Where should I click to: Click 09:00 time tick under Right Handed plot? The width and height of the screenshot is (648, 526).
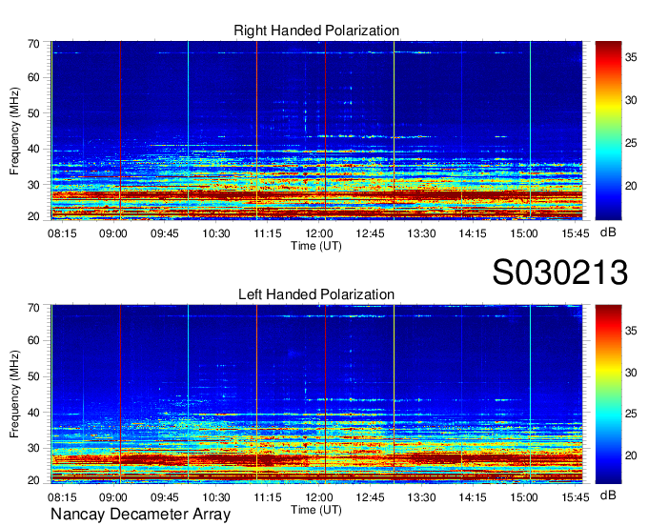[x=113, y=233]
